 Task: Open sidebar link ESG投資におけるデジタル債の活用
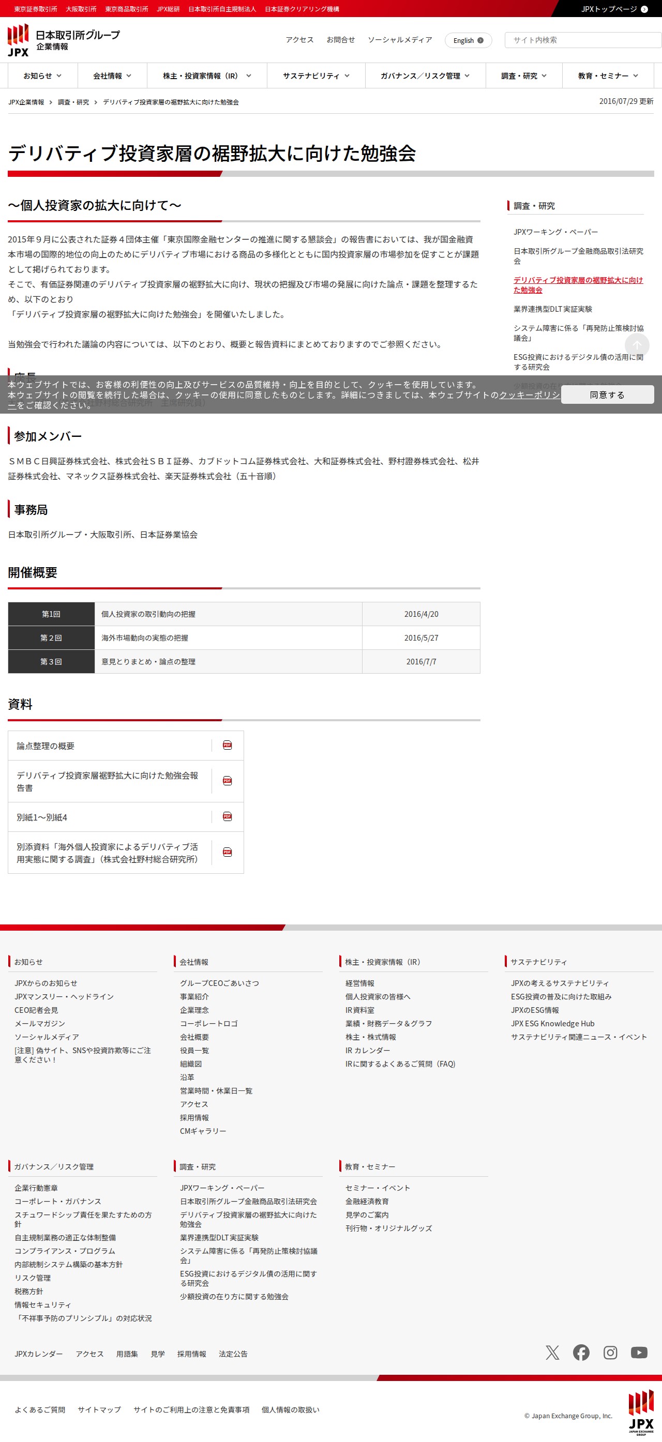tap(579, 361)
